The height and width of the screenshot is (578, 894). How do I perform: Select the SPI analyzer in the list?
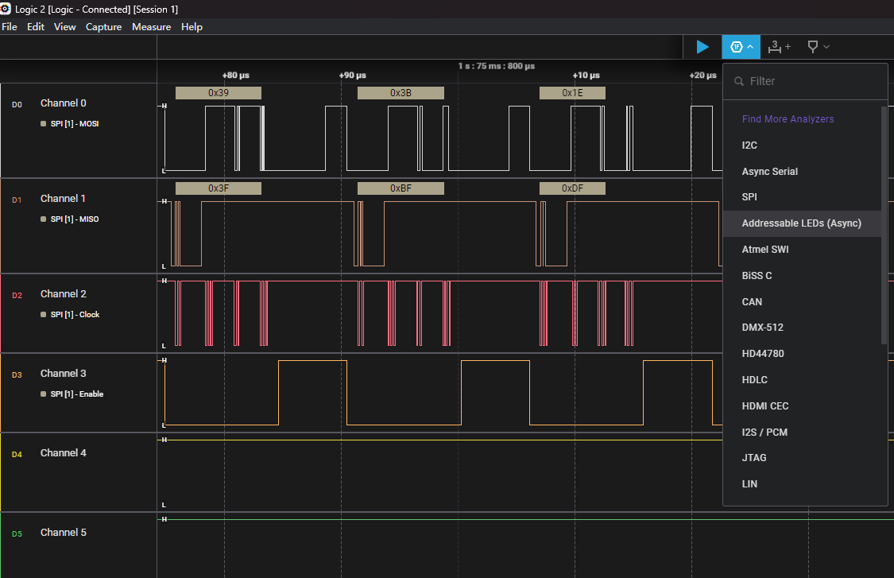coord(802,197)
